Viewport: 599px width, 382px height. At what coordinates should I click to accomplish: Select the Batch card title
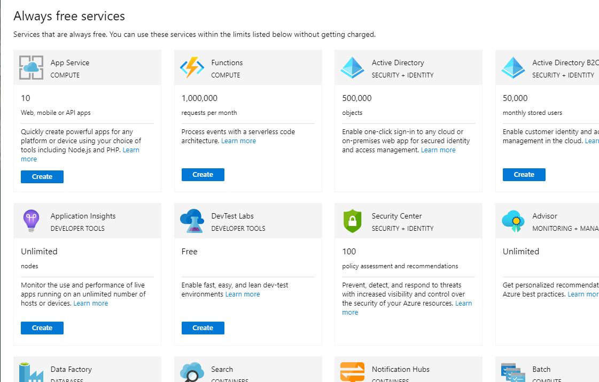click(541, 369)
